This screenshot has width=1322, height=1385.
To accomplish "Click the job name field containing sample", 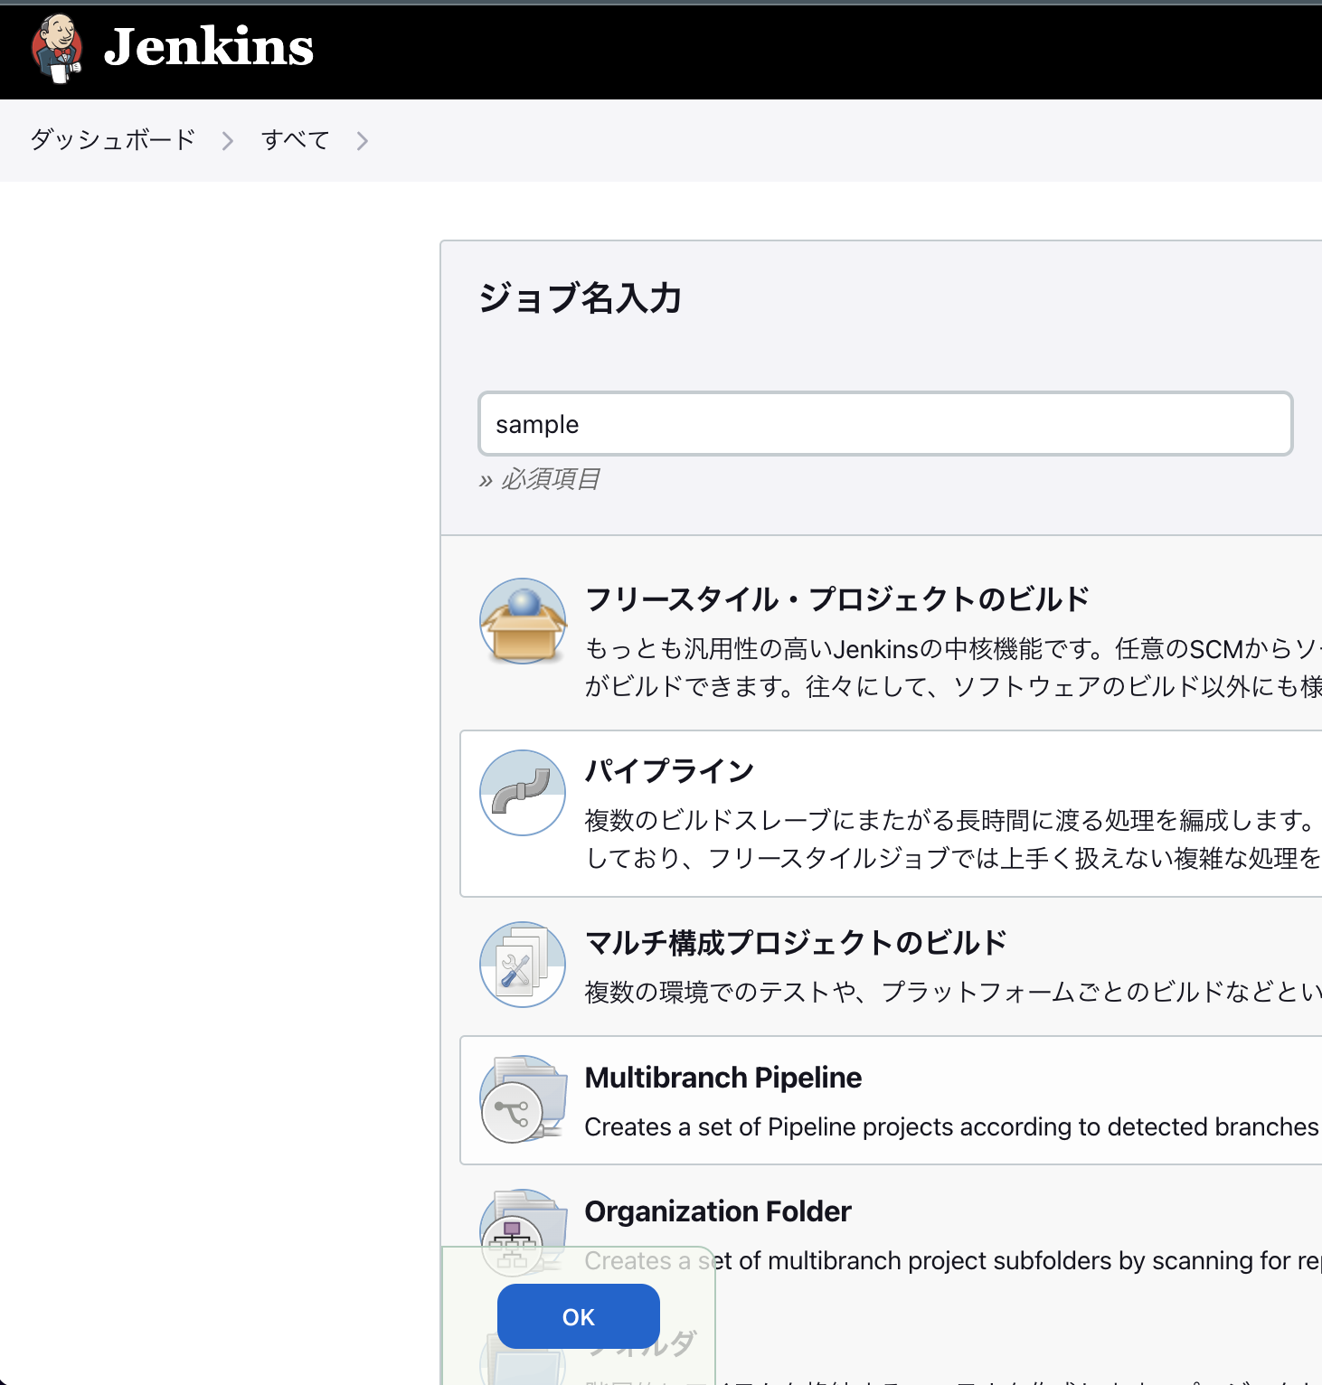I will tap(884, 423).
